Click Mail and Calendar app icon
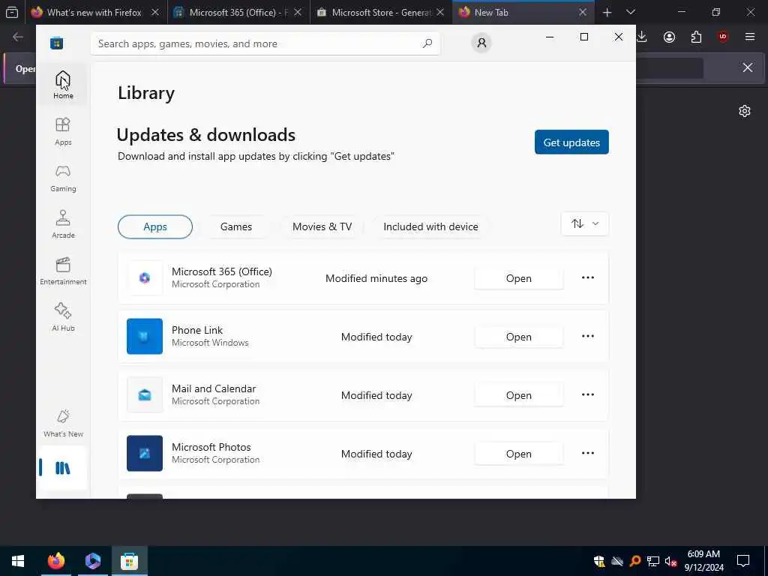 point(145,394)
